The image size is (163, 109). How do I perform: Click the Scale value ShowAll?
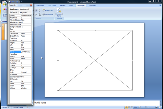pos(26,72)
